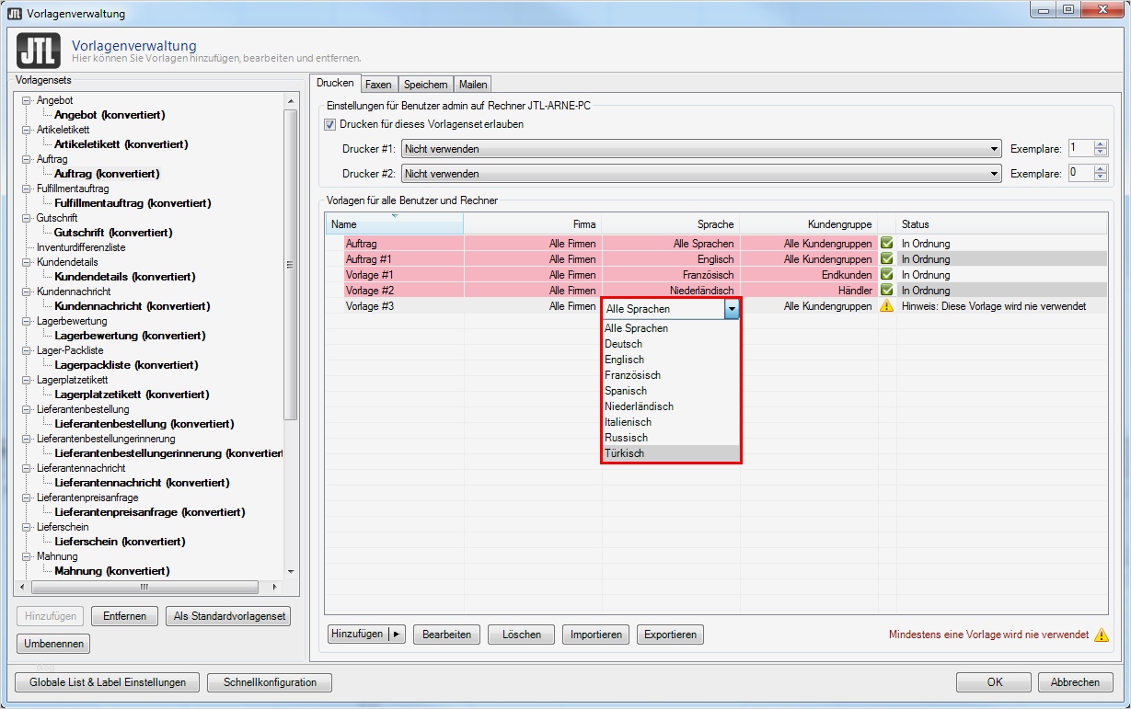Sort by the Name column header
Screen dimensions: 1131x709
394,224
